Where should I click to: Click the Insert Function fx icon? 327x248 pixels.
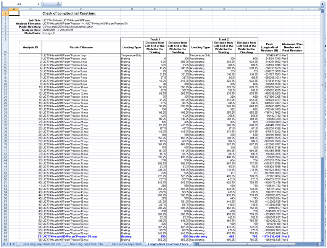[58, 3]
